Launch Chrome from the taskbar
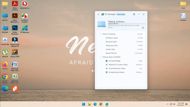Screen dimensions: 190x107 point(101,104)
